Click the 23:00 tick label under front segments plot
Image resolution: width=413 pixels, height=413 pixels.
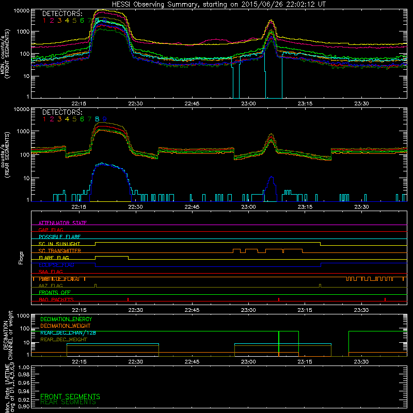pyautogui.click(x=248, y=104)
